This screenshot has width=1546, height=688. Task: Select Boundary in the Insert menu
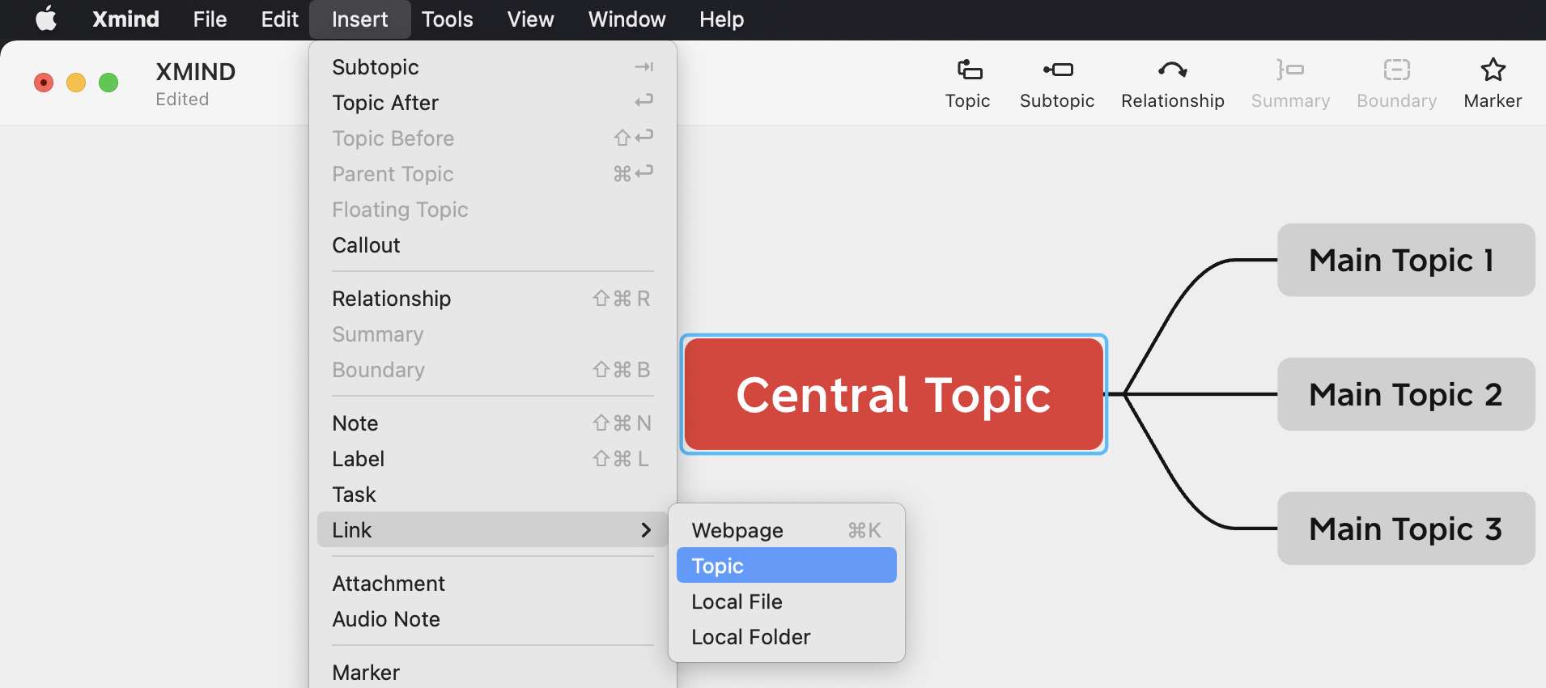(x=492, y=370)
